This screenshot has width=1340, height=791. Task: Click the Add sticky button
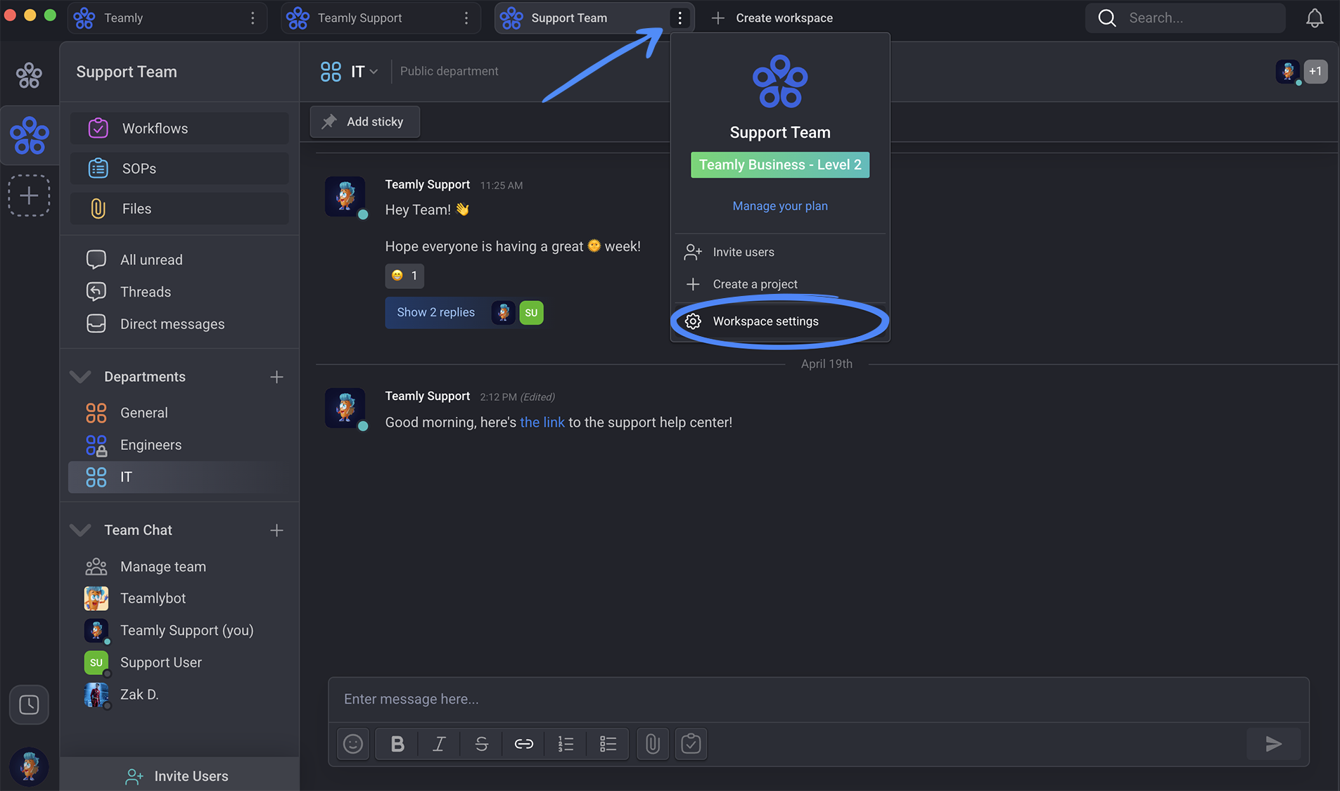(x=364, y=122)
